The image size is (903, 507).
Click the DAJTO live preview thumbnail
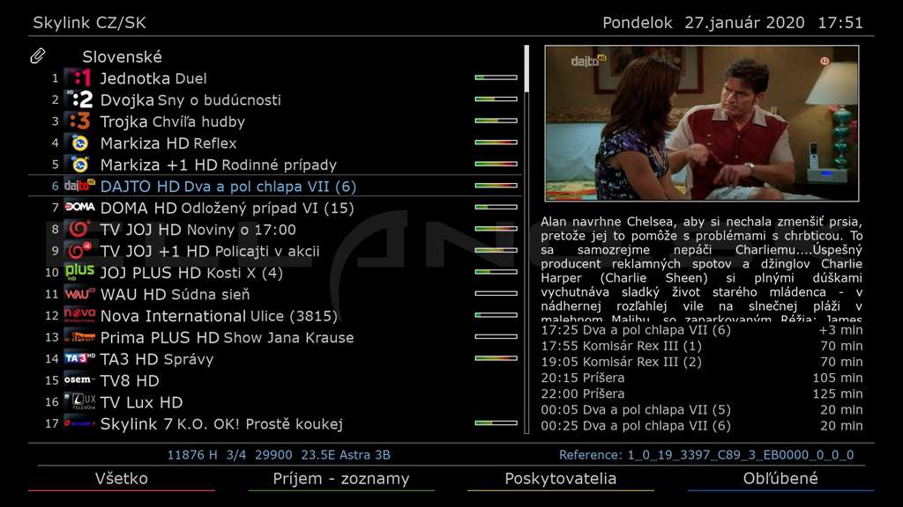coord(701,123)
